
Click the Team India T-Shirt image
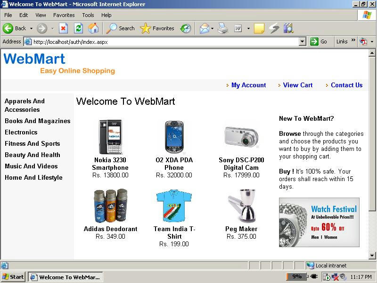tap(174, 206)
